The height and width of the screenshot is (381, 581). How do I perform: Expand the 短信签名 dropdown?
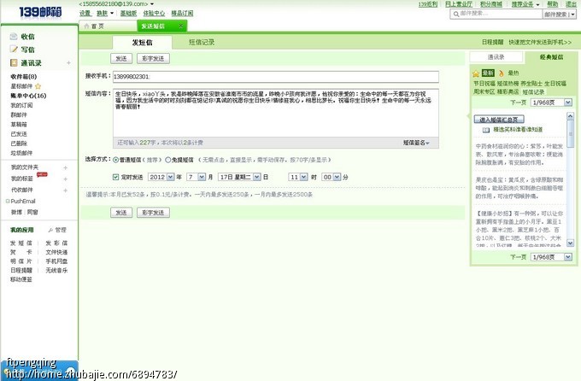click(416, 143)
